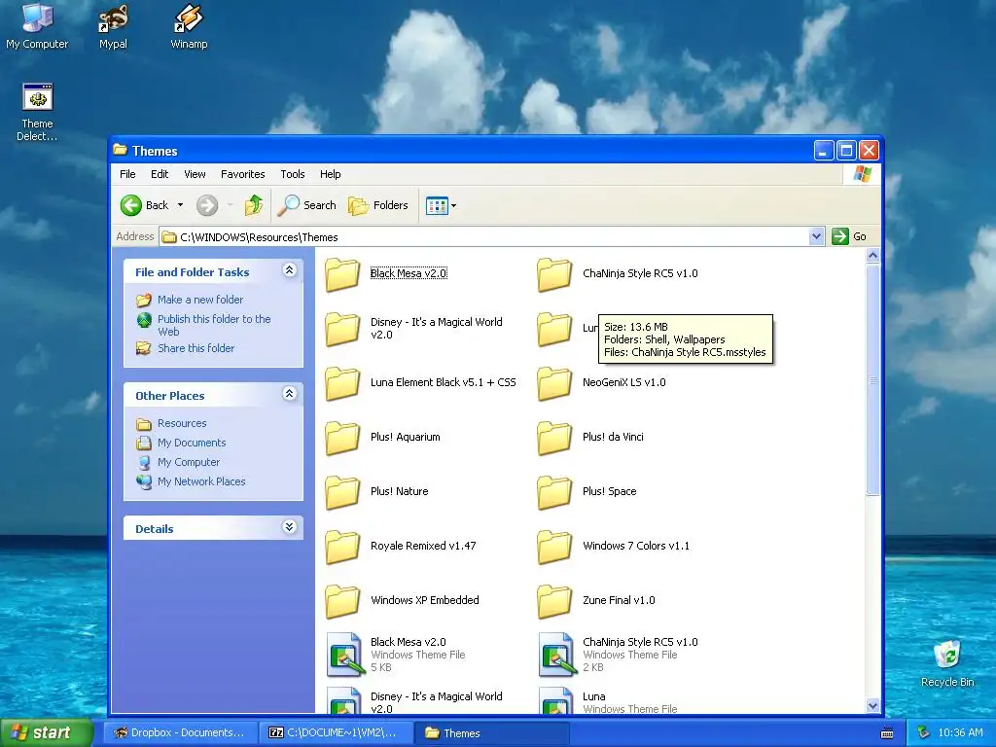Select the Recycle Bin desktop icon
This screenshot has height=747, width=996.
pos(947,663)
